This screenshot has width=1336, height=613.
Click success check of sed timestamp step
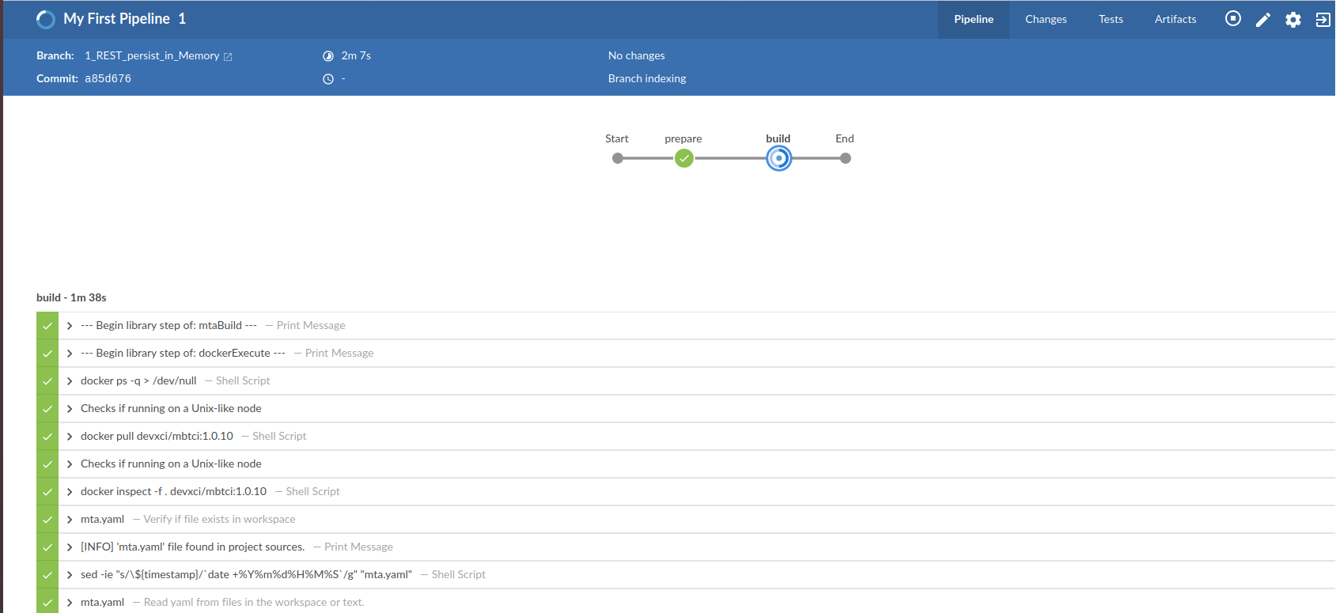coord(47,575)
